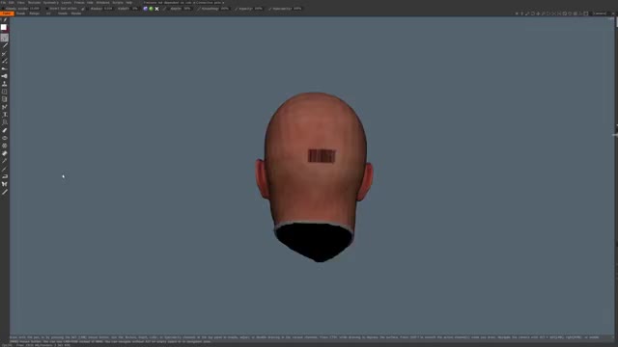Toggle the green color channel sphere
The image size is (618, 347).
pos(151,9)
